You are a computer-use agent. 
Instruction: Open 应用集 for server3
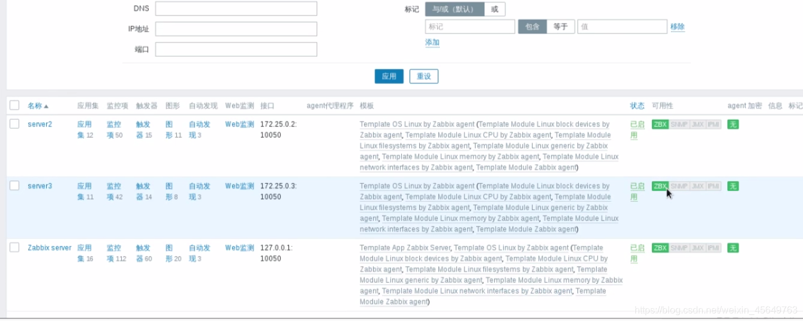click(x=85, y=191)
